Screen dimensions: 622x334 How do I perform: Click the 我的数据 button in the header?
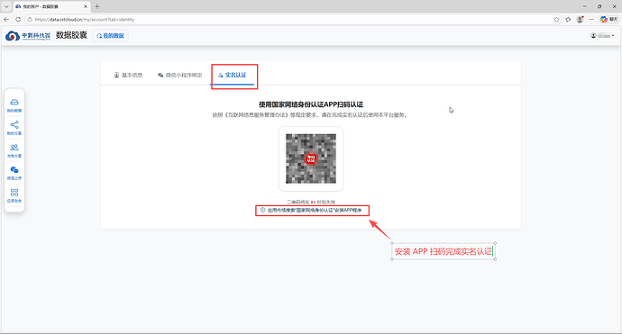click(110, 36)
